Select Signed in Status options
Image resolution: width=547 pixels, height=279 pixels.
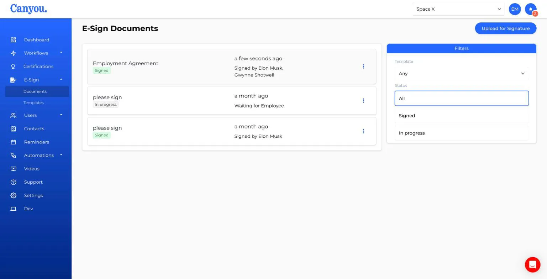pyautogui.click(x=462, y=116)
